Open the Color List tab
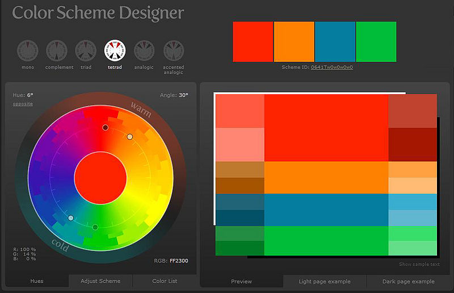 pyautogui.click(x=165, y=281)
